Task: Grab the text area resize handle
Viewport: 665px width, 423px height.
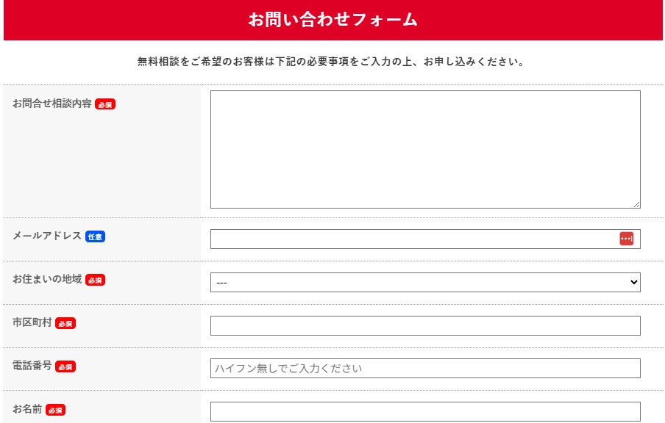Action: [x=636, y=204]
